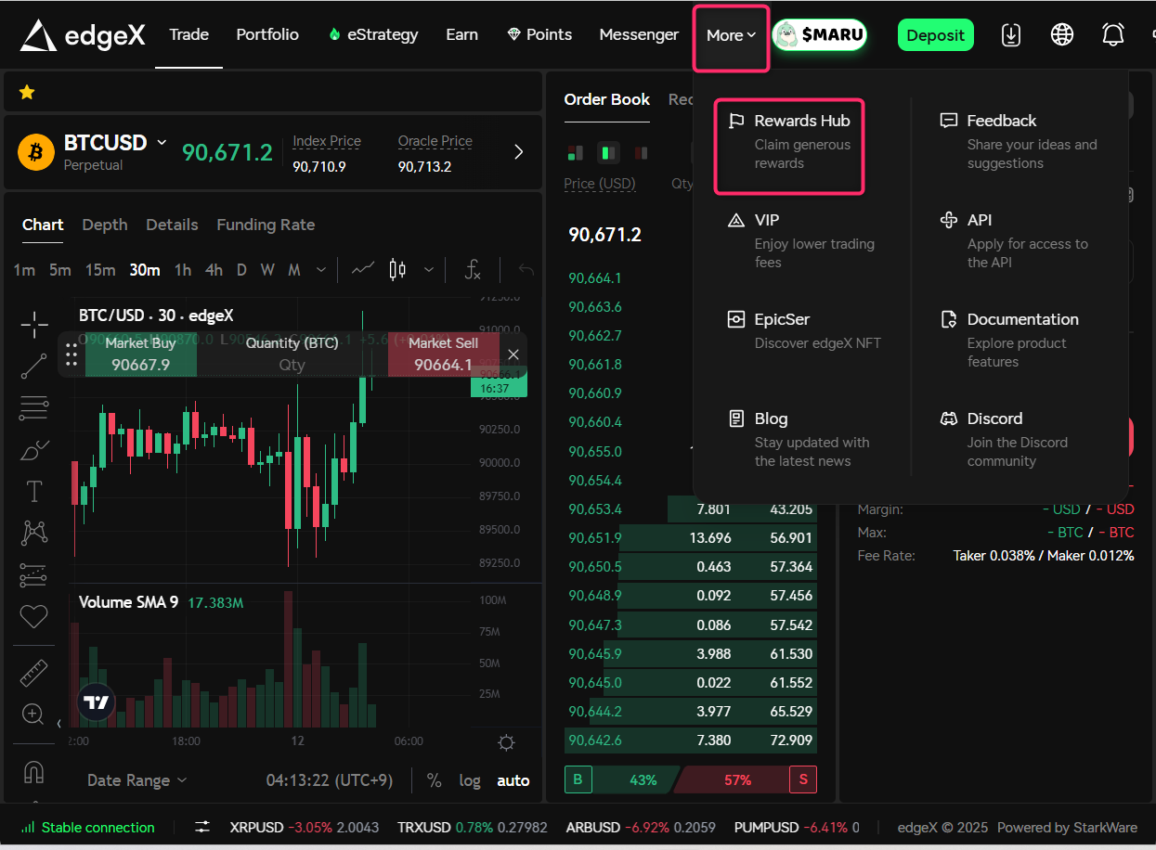This screenshot has width=1156, height=850.
Task: Open the language globe icon
Action: (x=1061, y=35)
